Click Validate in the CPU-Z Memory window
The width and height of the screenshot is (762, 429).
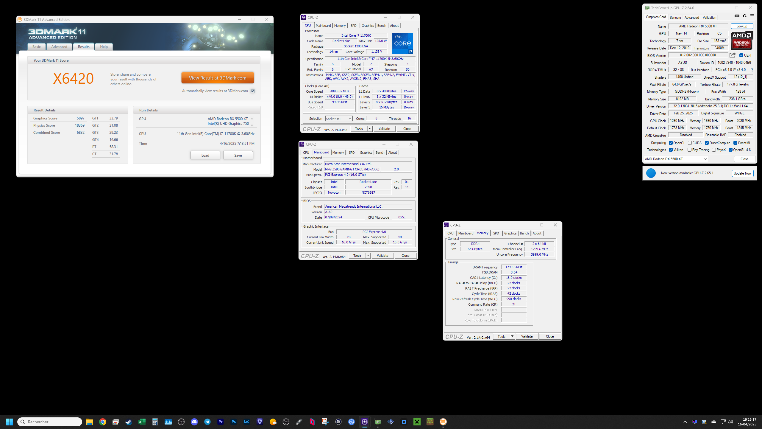(x=527, y=336)
